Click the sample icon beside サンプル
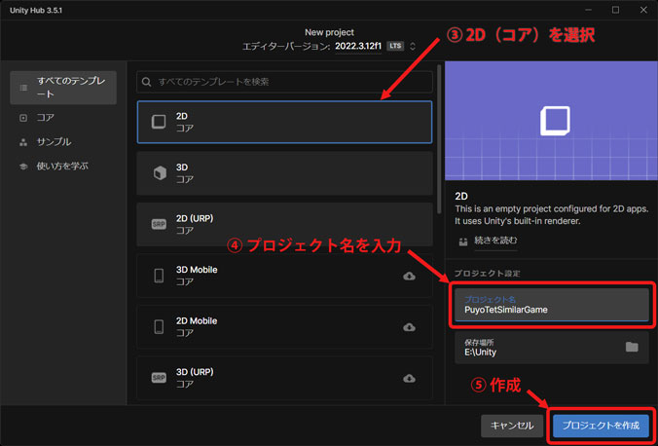Viewport: 658px width, 446px height. [x=23, y=142]
